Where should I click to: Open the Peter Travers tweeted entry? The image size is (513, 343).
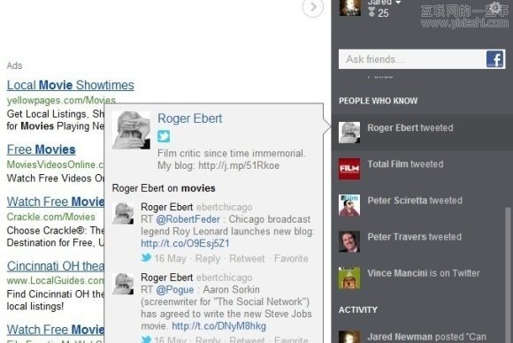pos(415,237)
